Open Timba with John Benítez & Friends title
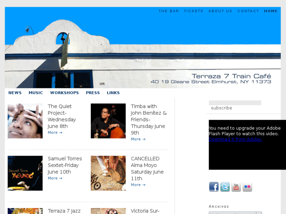The width and height of the screenshot is (286, 214). tap(149, 119)
